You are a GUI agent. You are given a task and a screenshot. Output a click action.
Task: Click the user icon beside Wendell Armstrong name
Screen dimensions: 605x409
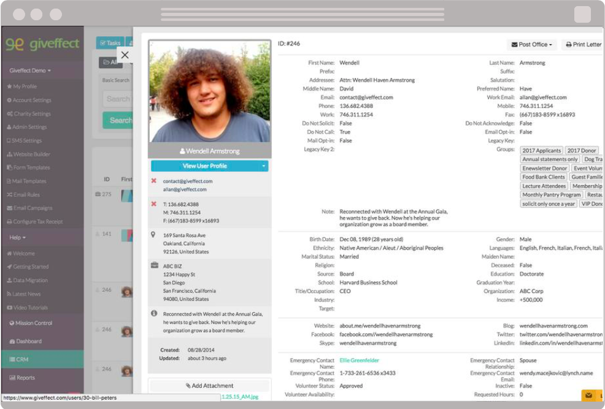[x=182, y=151]
